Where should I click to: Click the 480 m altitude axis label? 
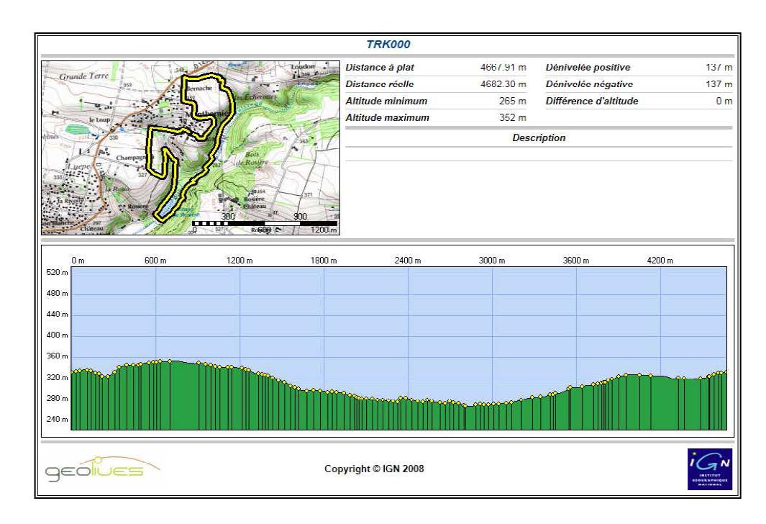pyautogui.click(x=57, y=293)
